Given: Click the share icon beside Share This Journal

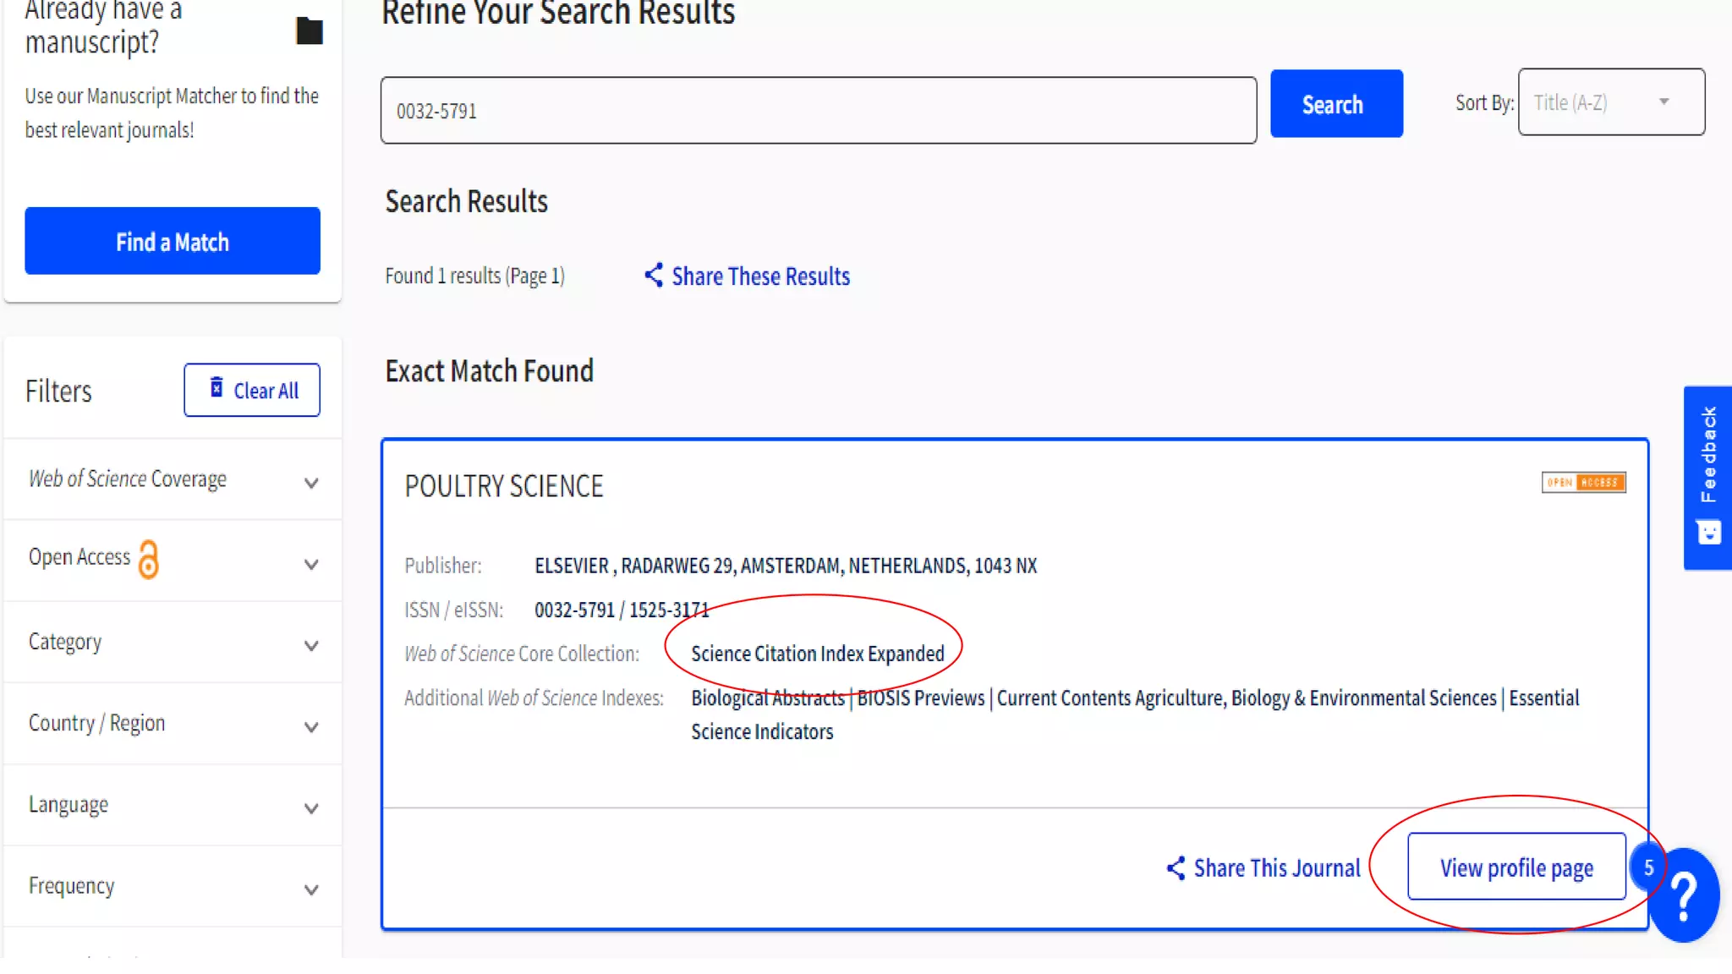Looking at the screenshot, I should pyautogui.click(x=1175, y=867).
